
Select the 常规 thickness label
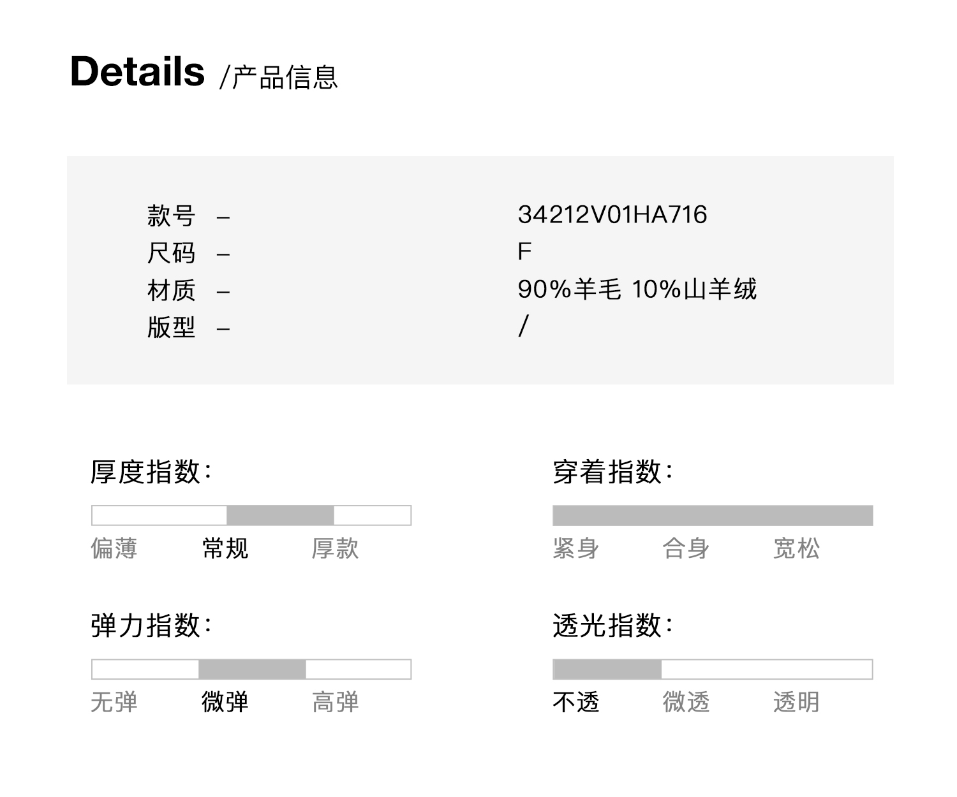pos(225,548)
